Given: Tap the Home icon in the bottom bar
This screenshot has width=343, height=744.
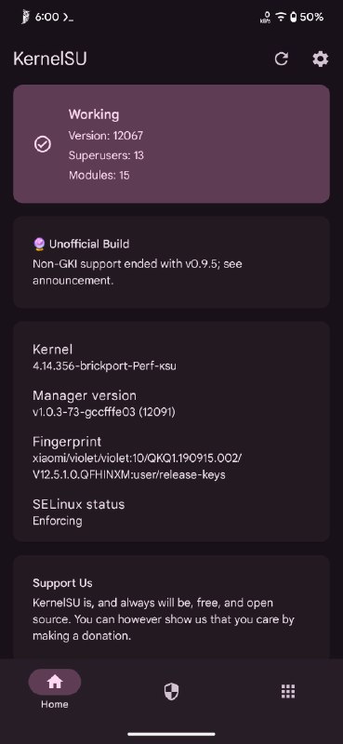Looking at the screenshot, I should click(x=55, y=682).
